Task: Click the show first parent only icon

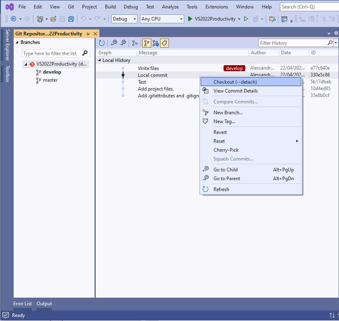Action: click(x=135, y=43)
